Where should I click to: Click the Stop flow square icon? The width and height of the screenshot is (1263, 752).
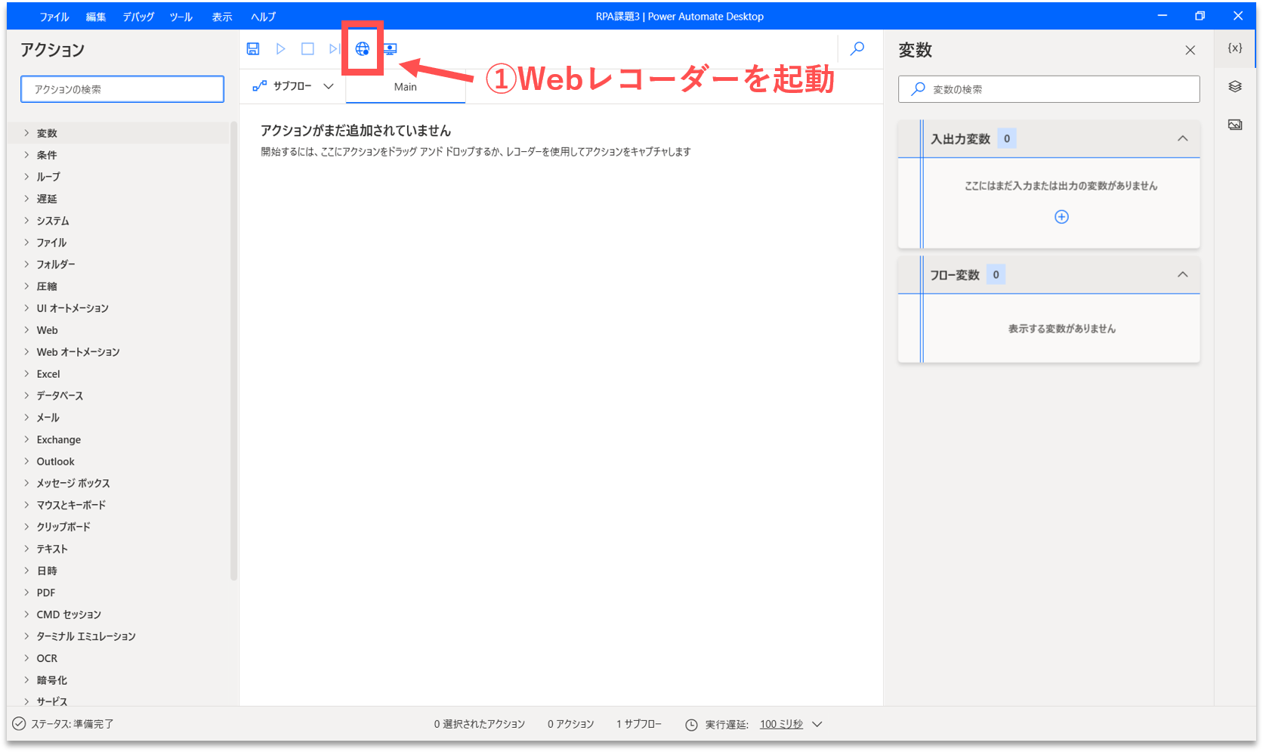point(307,48)
